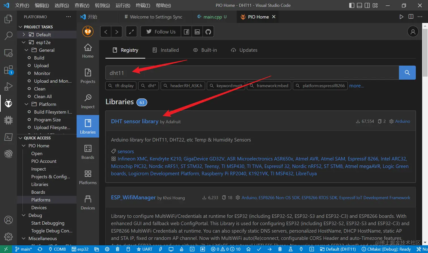428x253 pixels.
Task: Open the ESP_WifiManager library link
Action: click(133, 198)
